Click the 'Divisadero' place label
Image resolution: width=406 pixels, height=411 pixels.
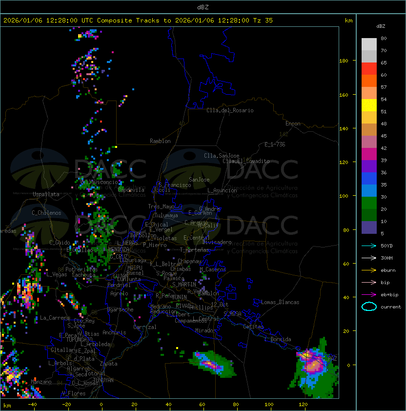point(217,242)
